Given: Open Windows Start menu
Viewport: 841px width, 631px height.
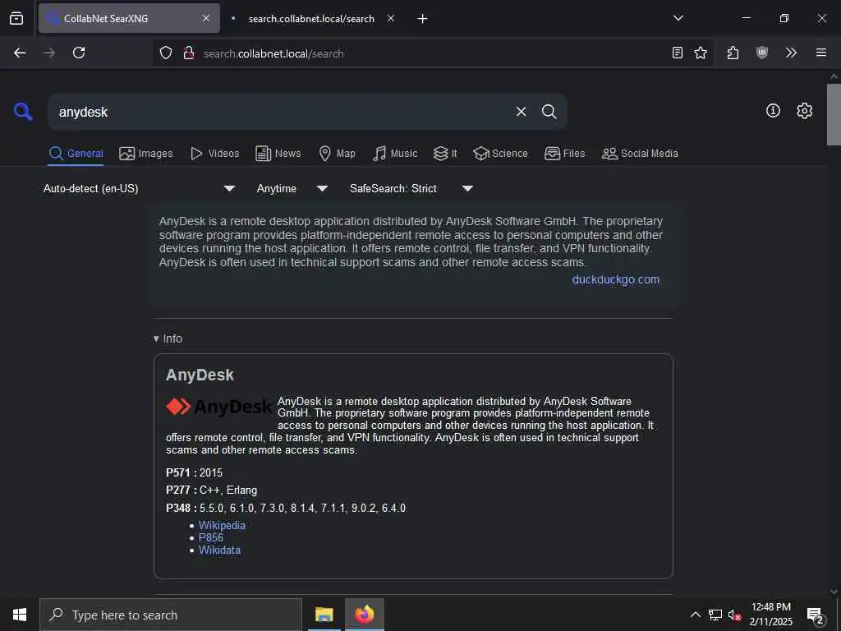Looking at the screenshot, I should click(20, 615).
